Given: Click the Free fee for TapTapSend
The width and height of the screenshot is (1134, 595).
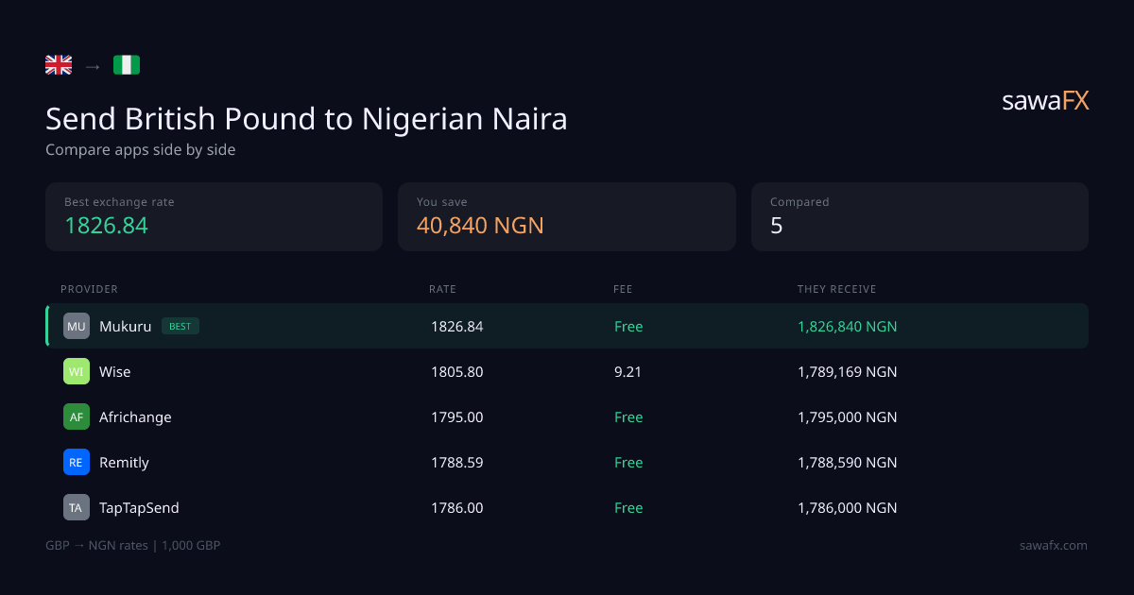Looking at the screenshot, I should point(628,507).
